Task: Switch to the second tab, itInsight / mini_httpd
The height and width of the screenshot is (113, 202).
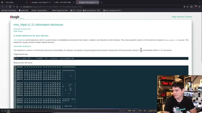Action: pos(40,2)
